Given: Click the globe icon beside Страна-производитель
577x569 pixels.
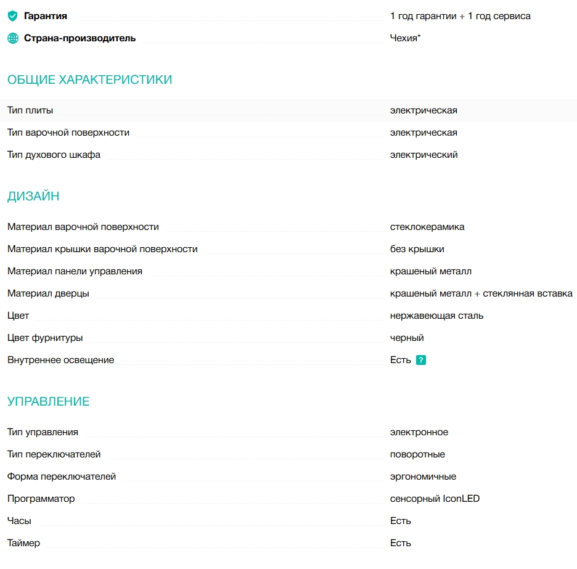Looking at the screenshot, I should click(13, 38).
